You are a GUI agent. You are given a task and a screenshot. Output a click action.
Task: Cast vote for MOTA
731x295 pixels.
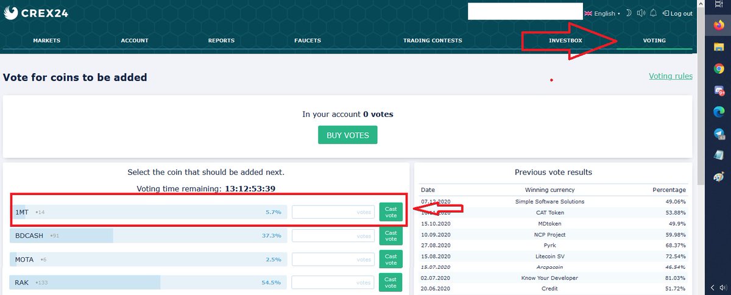click(390, 260)
